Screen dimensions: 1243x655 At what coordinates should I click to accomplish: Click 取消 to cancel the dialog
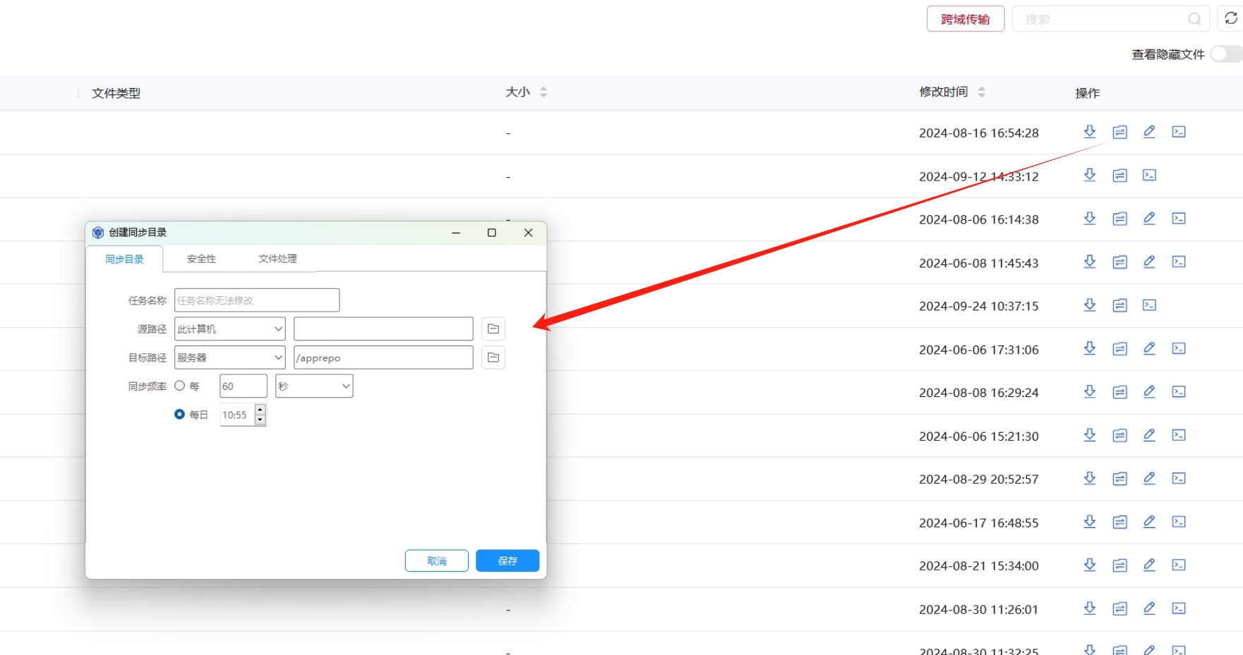(x=437, y=561)
